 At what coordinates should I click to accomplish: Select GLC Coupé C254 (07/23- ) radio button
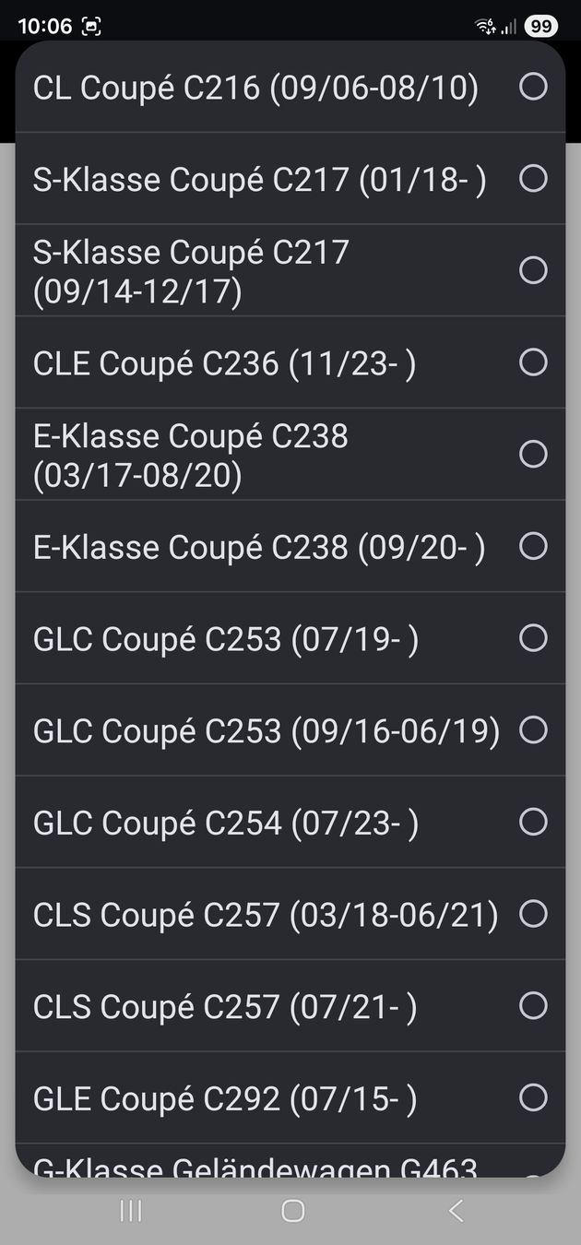533,822
